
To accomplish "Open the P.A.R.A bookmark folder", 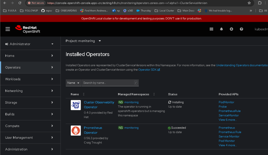I will coord(10,10).
